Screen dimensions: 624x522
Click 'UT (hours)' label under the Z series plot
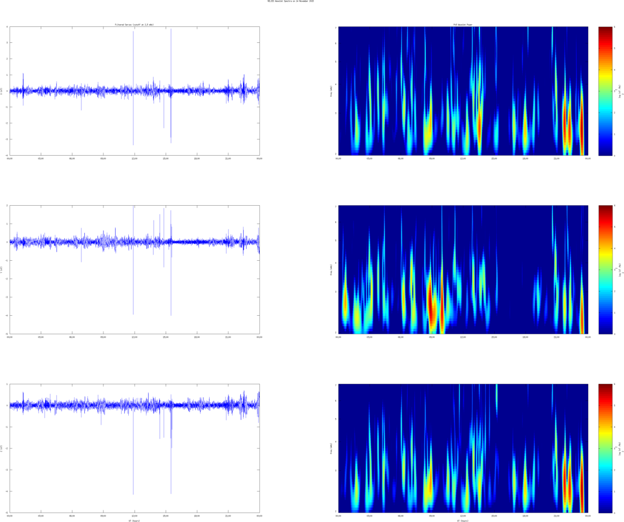click(134, 520)
